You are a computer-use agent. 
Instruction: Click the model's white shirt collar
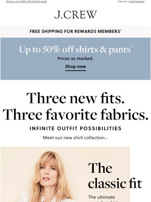point(42,198)
